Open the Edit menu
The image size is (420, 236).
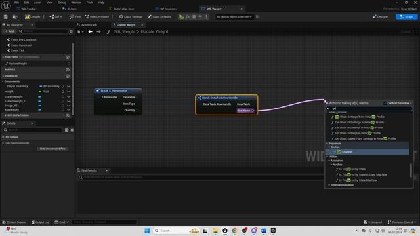26,3
